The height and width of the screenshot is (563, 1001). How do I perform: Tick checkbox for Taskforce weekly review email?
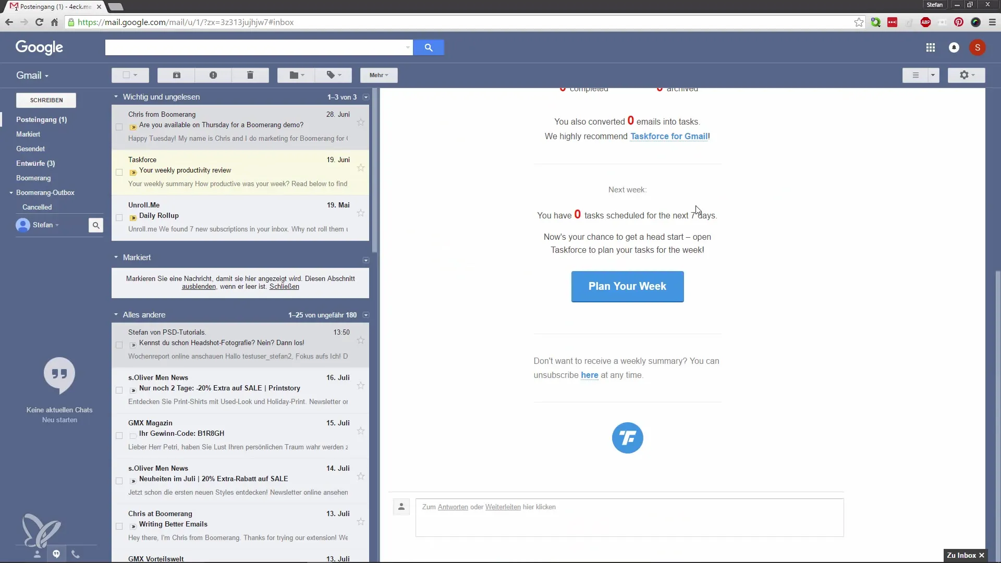pos(119,172)
